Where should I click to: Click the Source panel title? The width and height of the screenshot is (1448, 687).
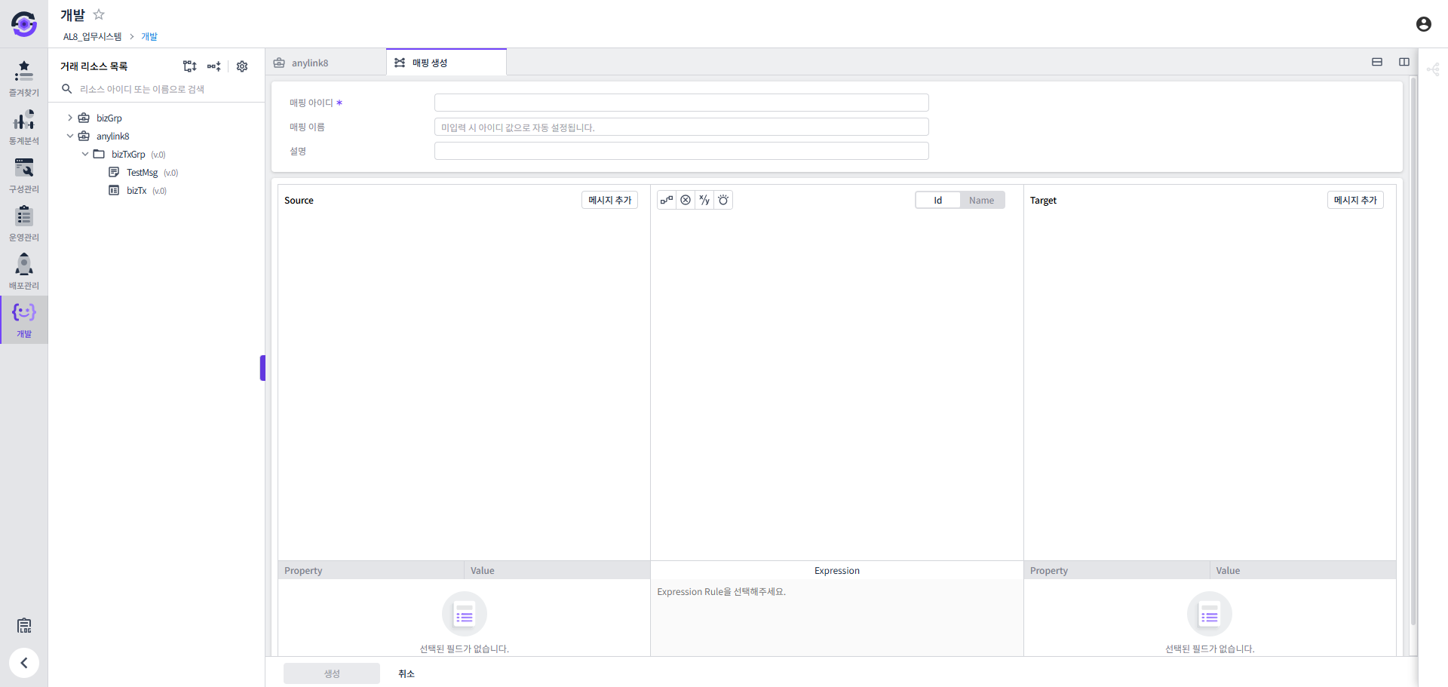click(x=299, y=201)
